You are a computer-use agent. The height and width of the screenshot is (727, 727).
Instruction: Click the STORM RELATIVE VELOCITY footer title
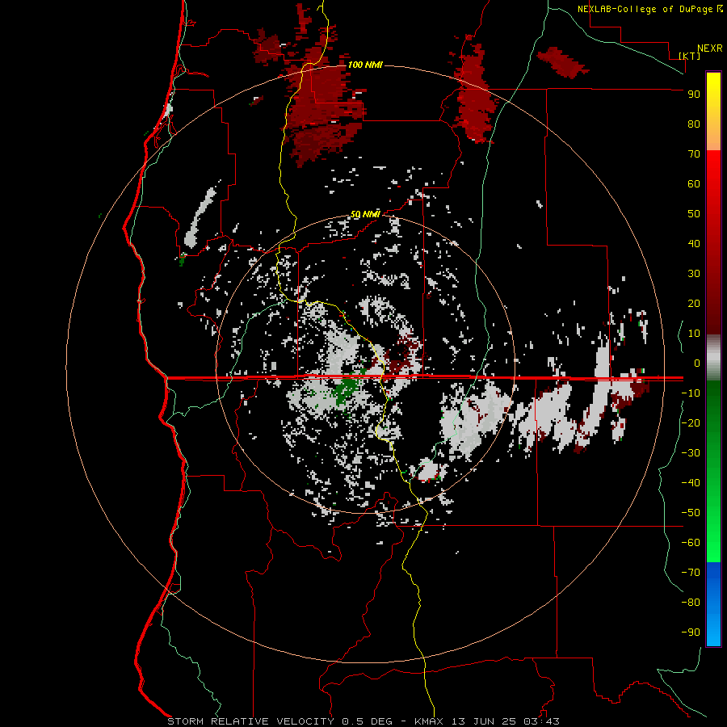(250, 721)
